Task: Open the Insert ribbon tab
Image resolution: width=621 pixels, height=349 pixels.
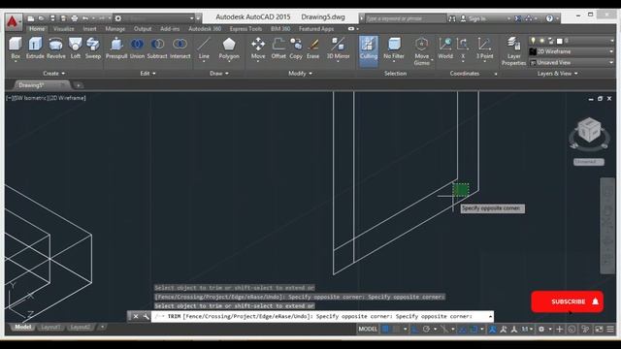Action: pos(89,29)
